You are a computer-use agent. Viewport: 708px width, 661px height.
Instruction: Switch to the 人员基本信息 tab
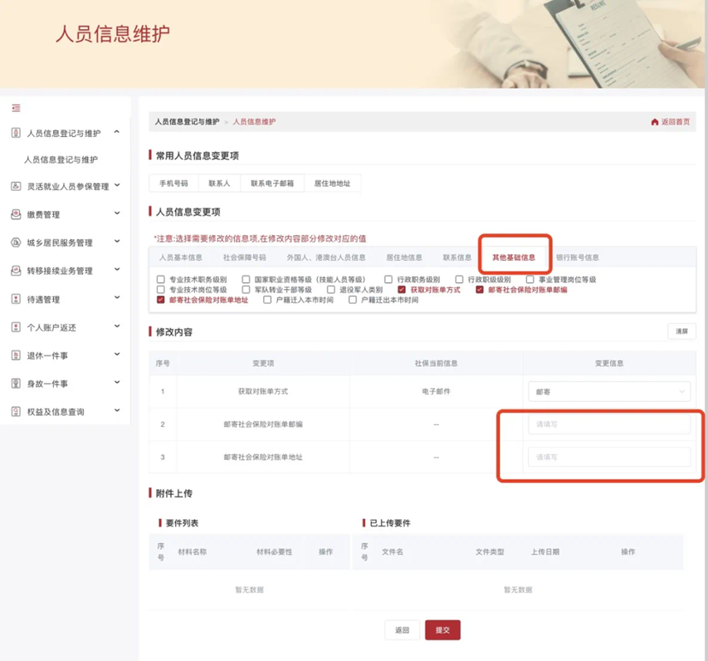point(181,257)
